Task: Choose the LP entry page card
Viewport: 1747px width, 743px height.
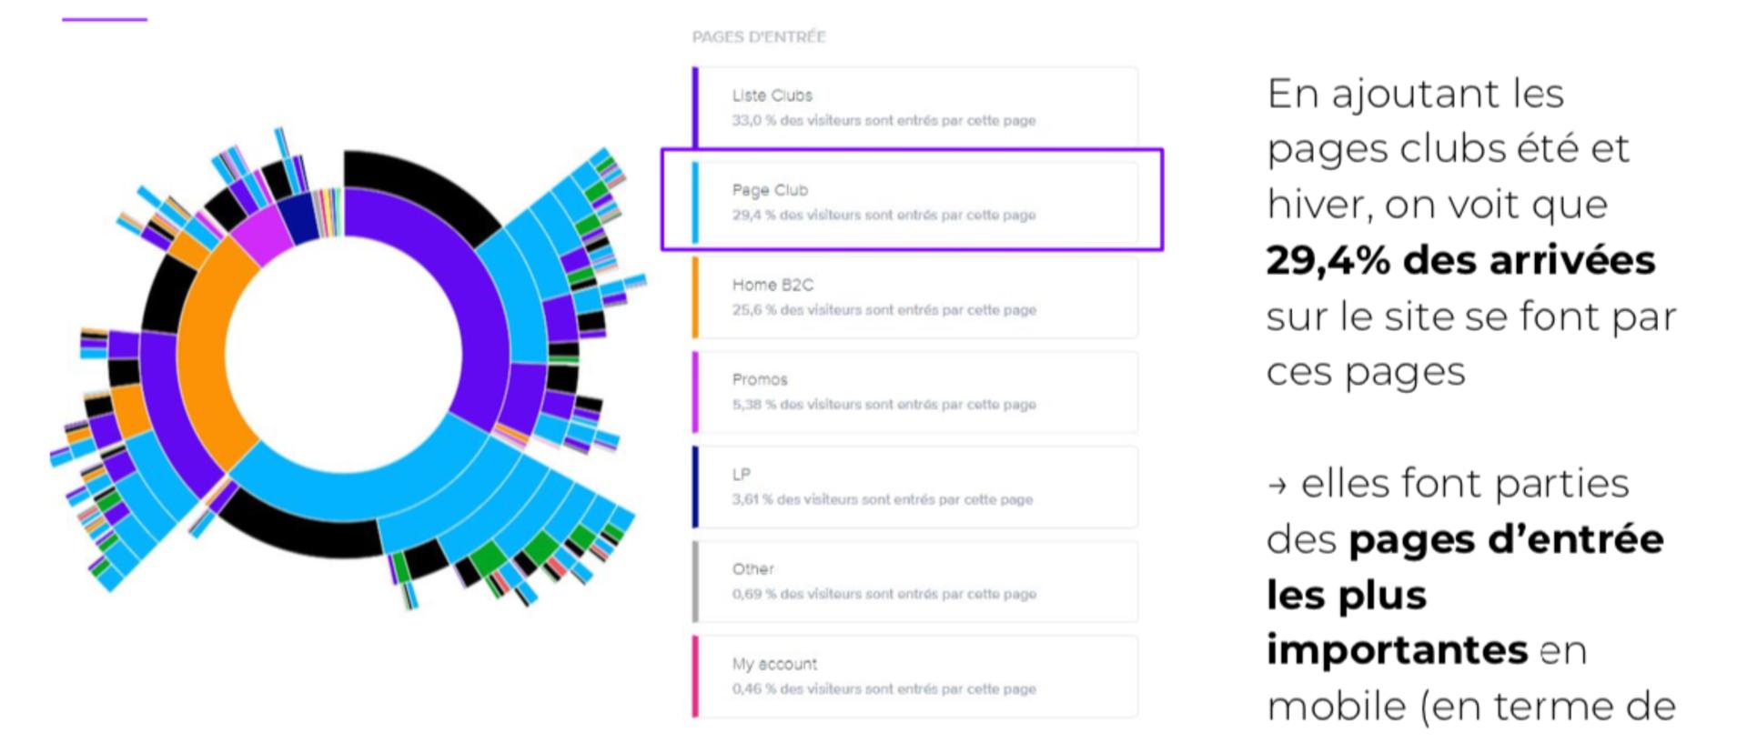Action: coord(914,487)
